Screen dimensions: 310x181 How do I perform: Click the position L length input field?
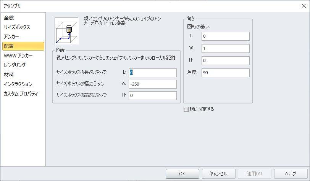pos(153,73)
